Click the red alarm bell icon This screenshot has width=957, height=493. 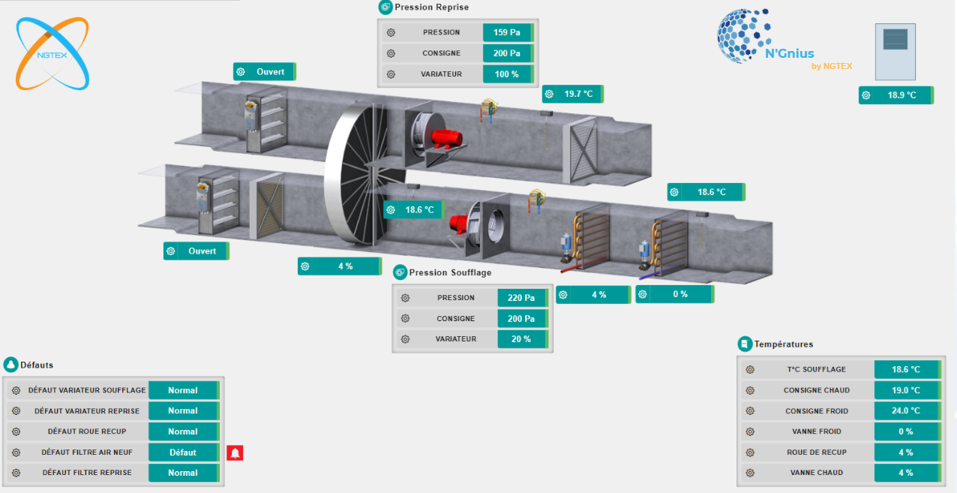pos(235,452)
